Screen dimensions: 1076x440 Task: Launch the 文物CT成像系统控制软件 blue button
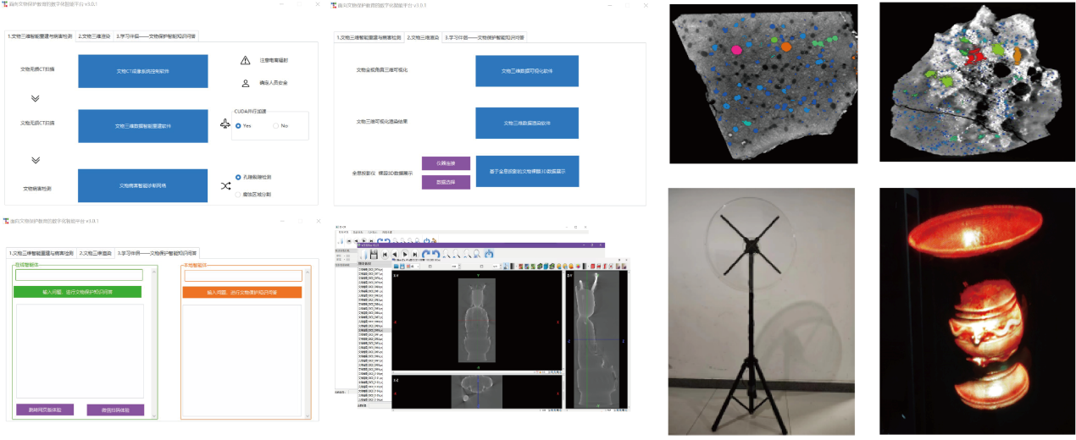(142, 71)
